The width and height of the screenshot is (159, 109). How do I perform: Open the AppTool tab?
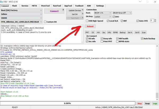tap(68, 6)
